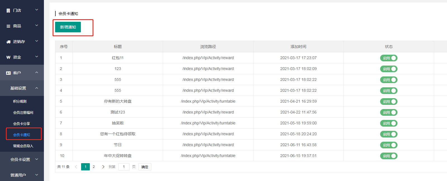
Task: Expand the 进销存 menu chevron
Action: [x=37, y=41]
